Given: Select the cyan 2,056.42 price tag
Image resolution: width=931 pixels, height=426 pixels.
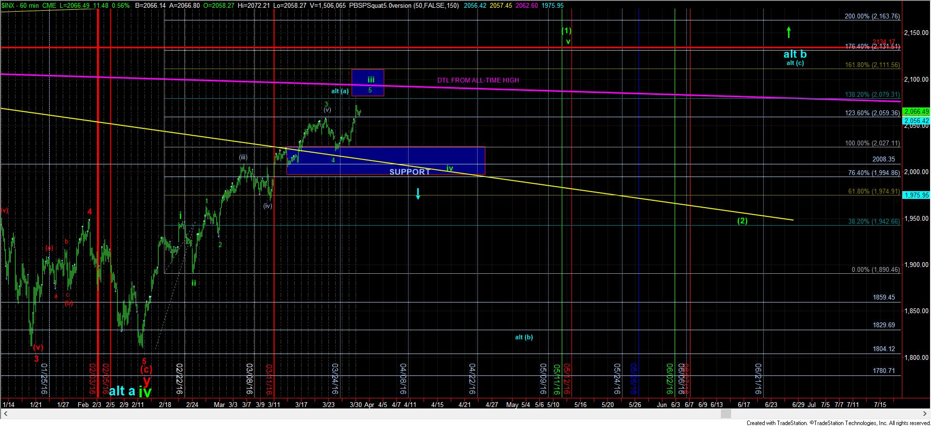Looking at the screenshot, I should tap(916, 121).
